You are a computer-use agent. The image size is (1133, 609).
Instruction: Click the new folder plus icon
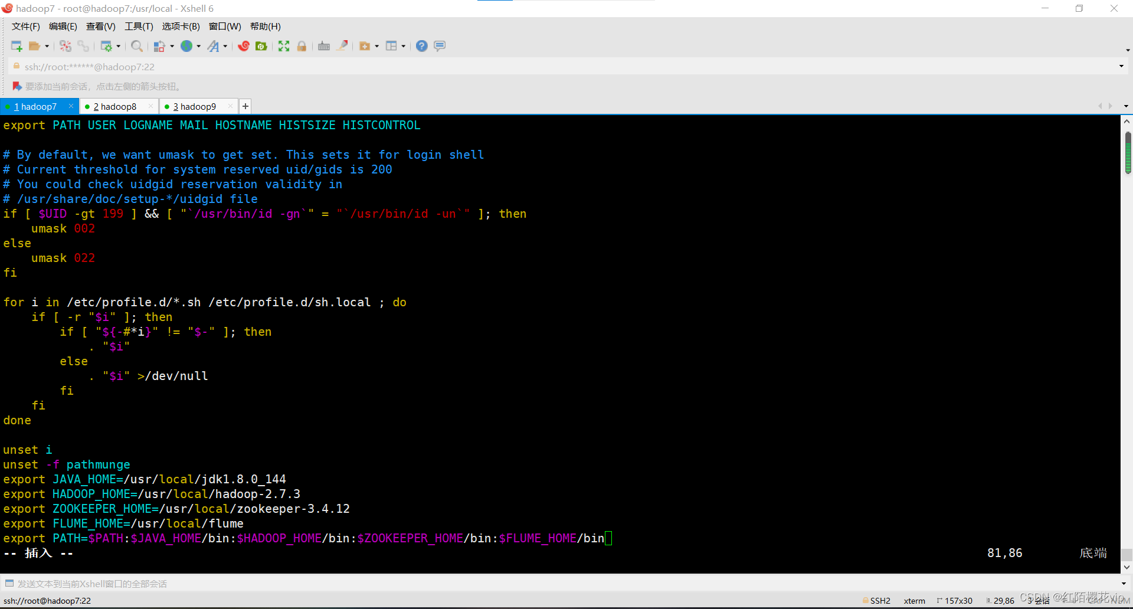point(365,46)
